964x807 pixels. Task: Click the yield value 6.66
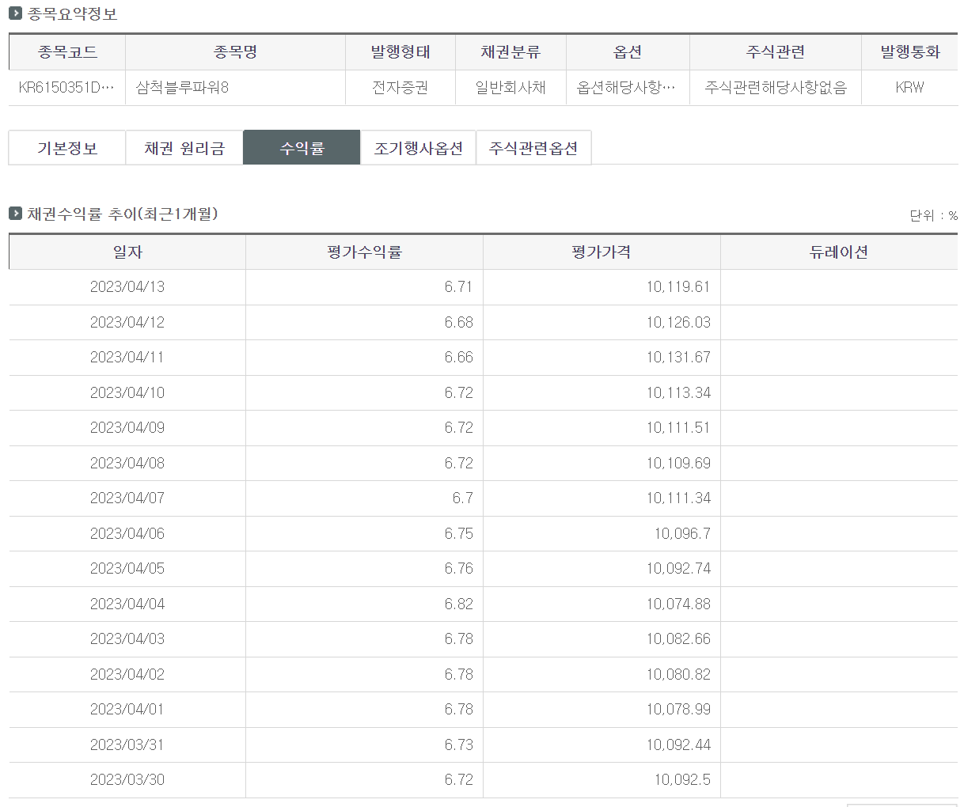(459, 358)
